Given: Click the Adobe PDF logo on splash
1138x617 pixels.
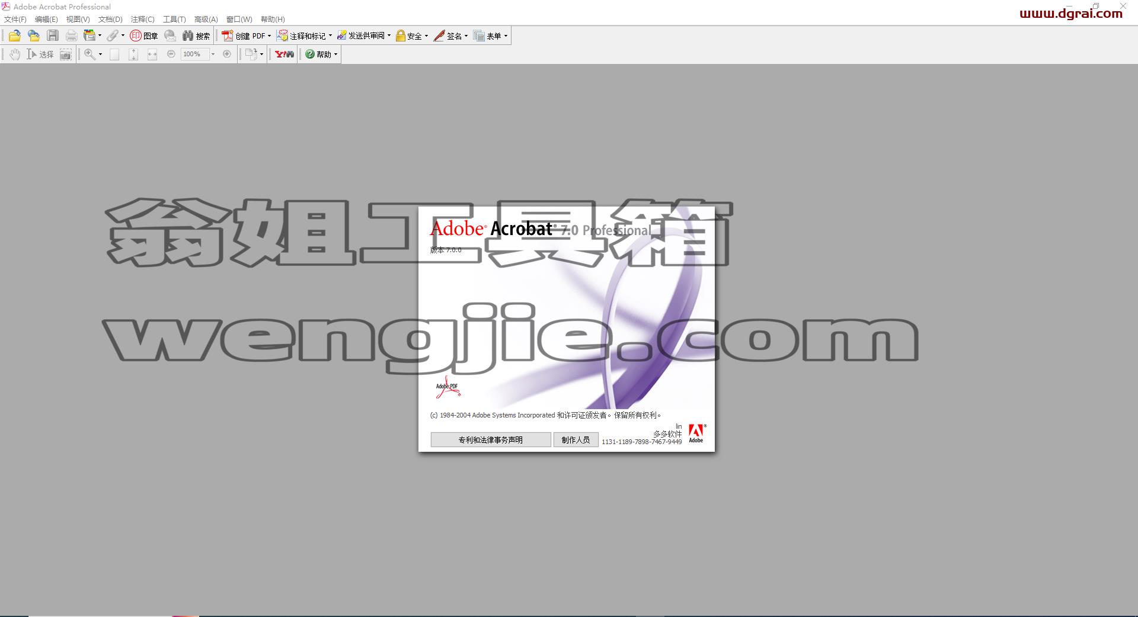Looking at the screenshot, I should 447,387.
